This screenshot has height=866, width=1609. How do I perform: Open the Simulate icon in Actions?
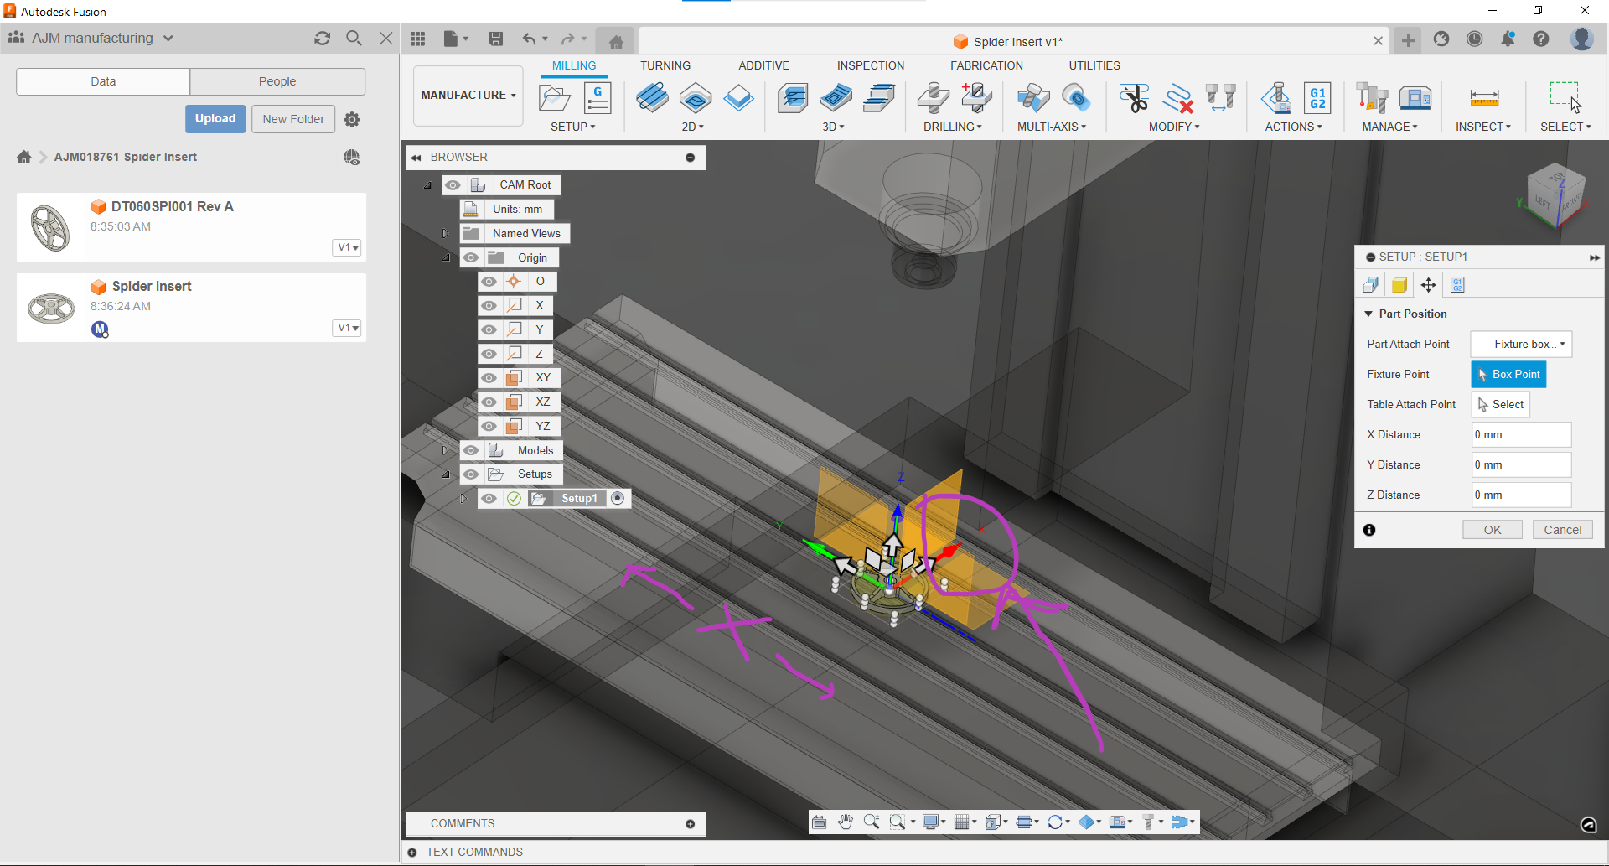pos(1276,98)
